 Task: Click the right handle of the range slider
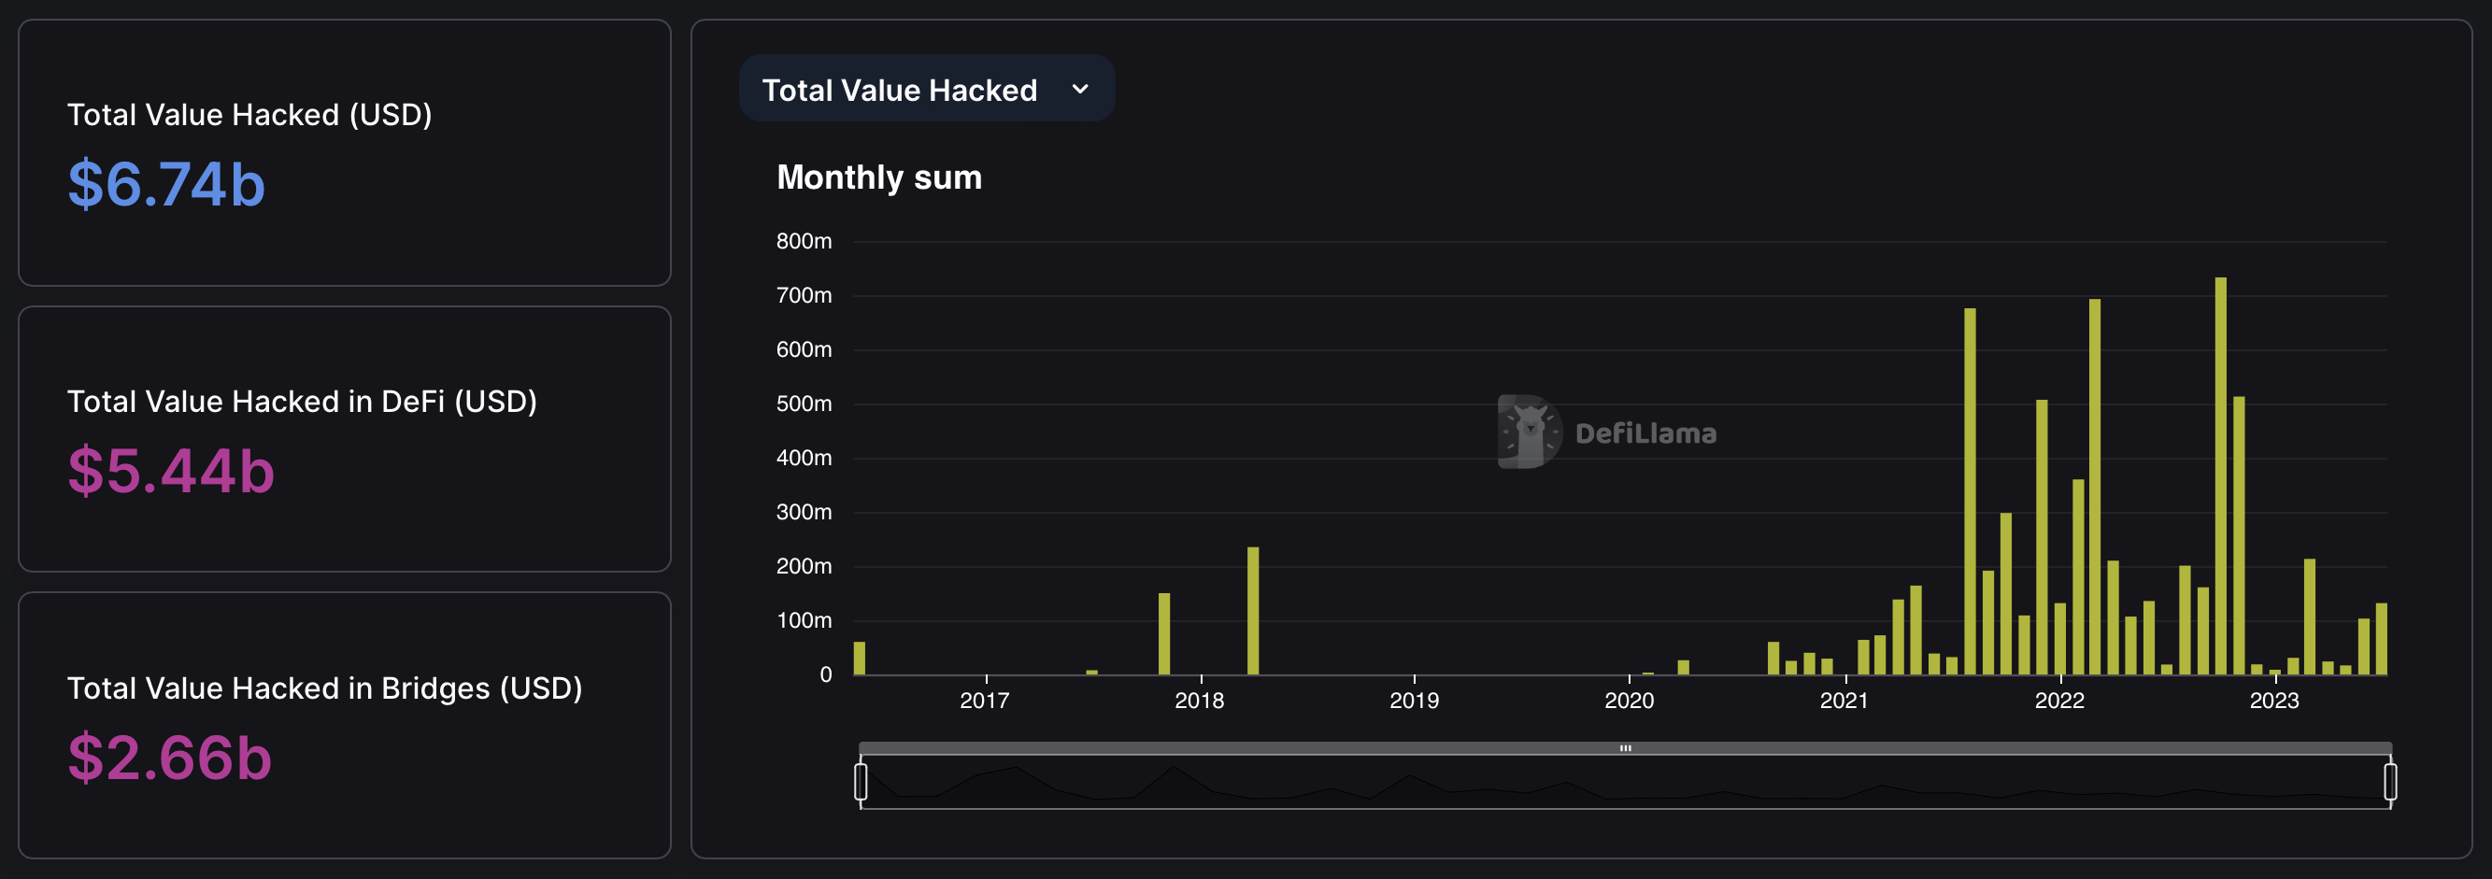pyautogui.click(x=2389, y=781)
